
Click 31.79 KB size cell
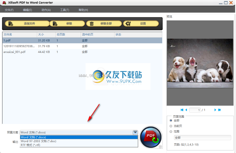(44, 46)
